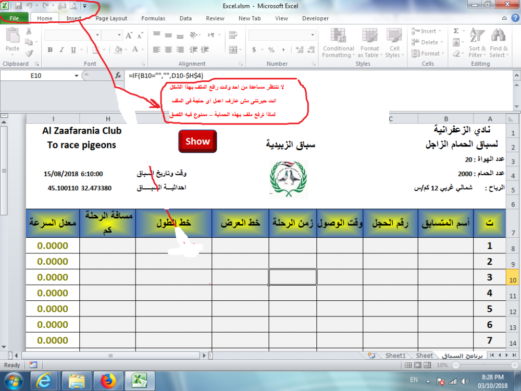Click the AutoSum sigma icon
The width and height of the screenshot is (521, 391).
point(456,31)
